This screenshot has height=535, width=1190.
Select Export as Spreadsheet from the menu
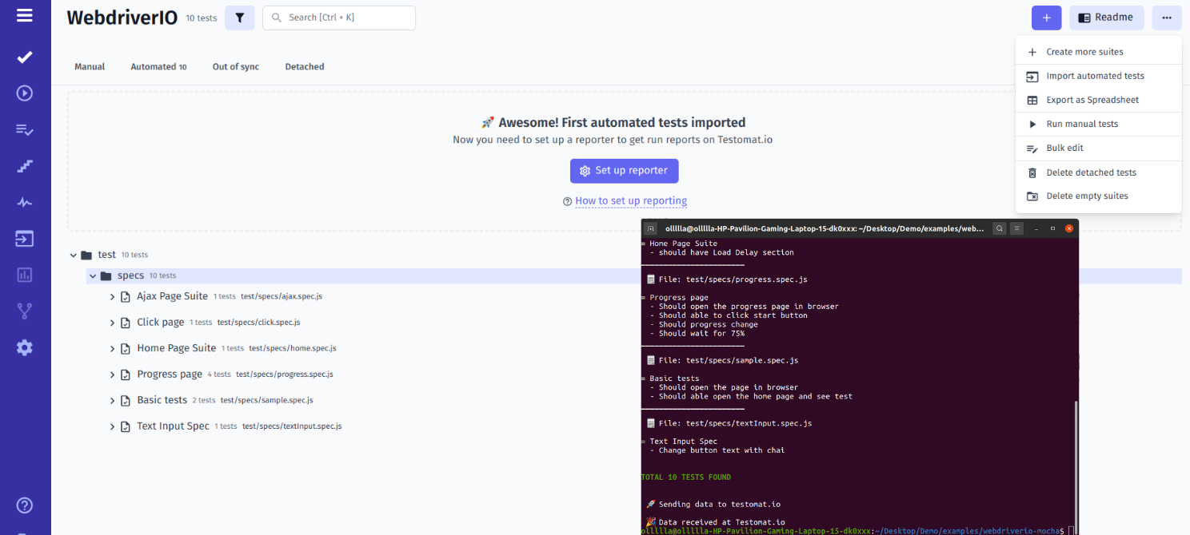1091,99
